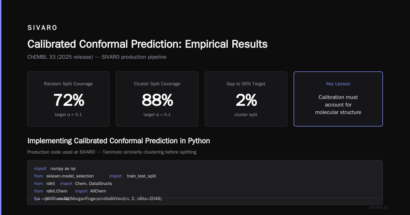The image size is (410, 215).
Task: Click the Key Lesson heading
Action: (338, 84)
